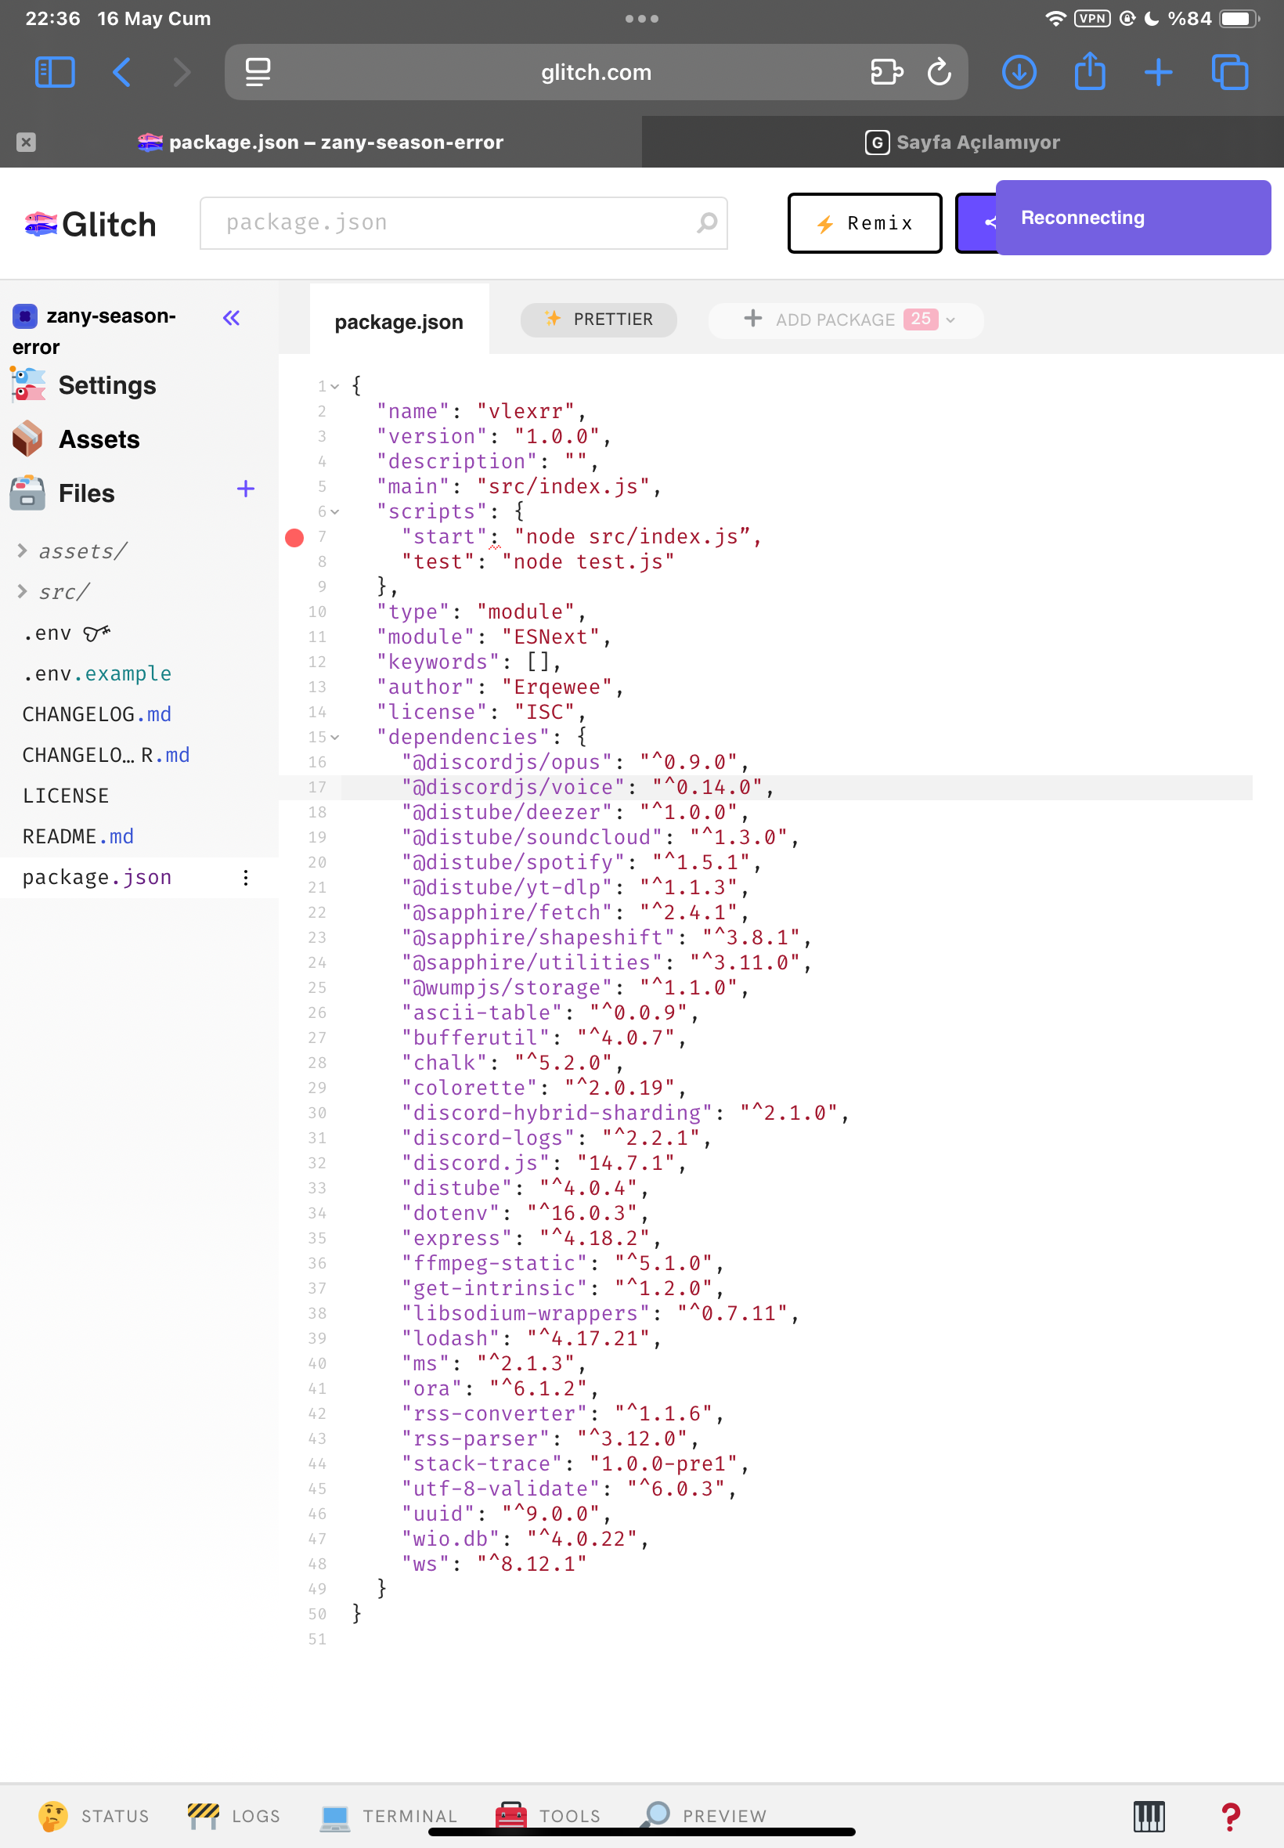This screenshot has width=1284, height=1848.
Task: Tap the Wi-Fi status icon
Action: click(1055, 19)
